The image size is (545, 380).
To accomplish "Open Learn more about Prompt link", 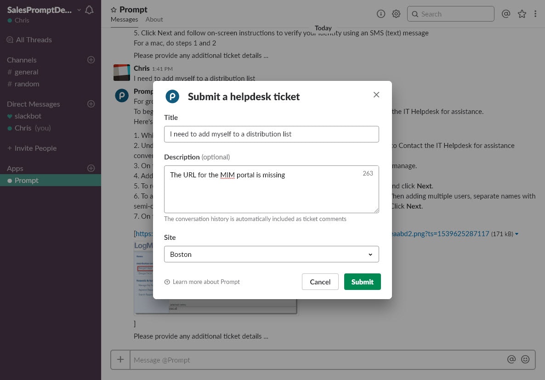I will tap(206, 282).
